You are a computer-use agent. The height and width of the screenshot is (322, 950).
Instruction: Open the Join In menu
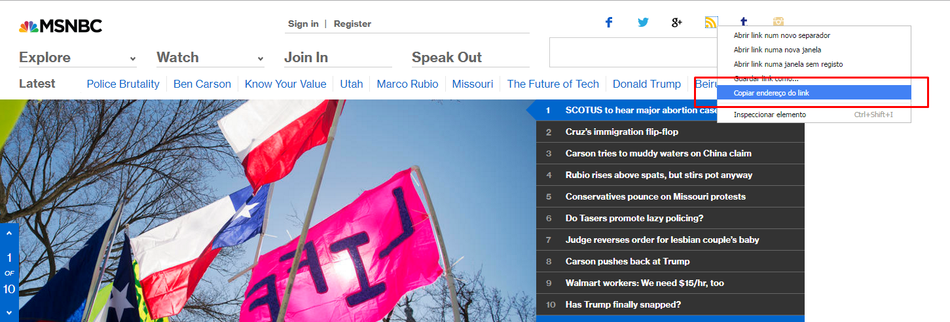[x=306, y=58]
